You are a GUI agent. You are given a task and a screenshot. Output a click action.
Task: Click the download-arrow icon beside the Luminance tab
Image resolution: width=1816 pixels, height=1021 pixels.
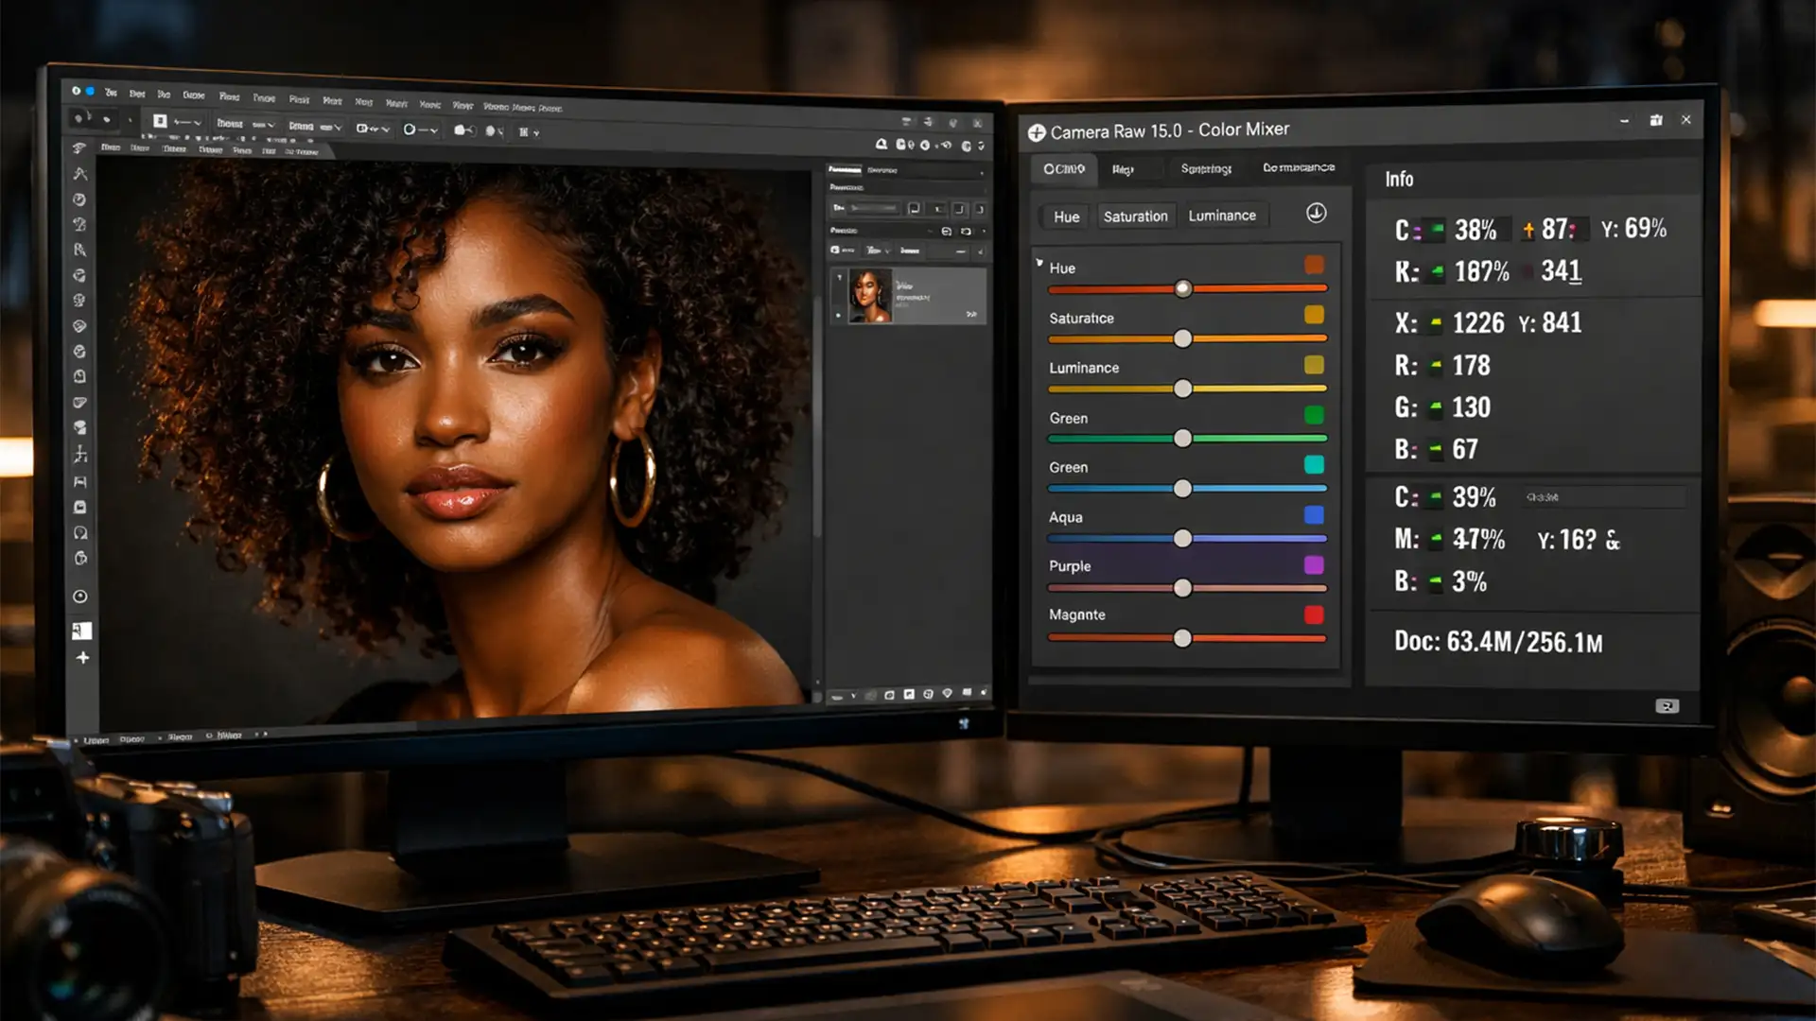1315,215
